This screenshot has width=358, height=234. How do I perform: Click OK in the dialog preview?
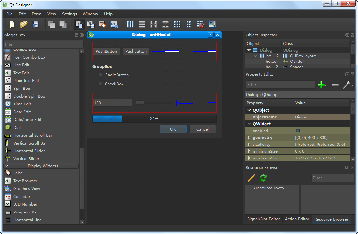coord(173,129)
